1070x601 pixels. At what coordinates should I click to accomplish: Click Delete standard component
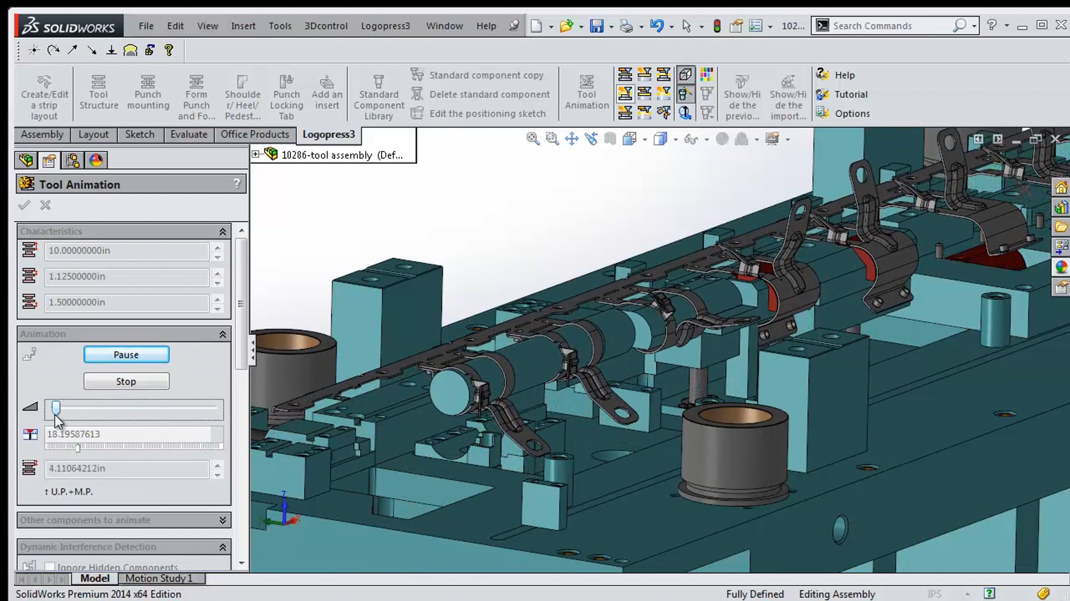480,94
